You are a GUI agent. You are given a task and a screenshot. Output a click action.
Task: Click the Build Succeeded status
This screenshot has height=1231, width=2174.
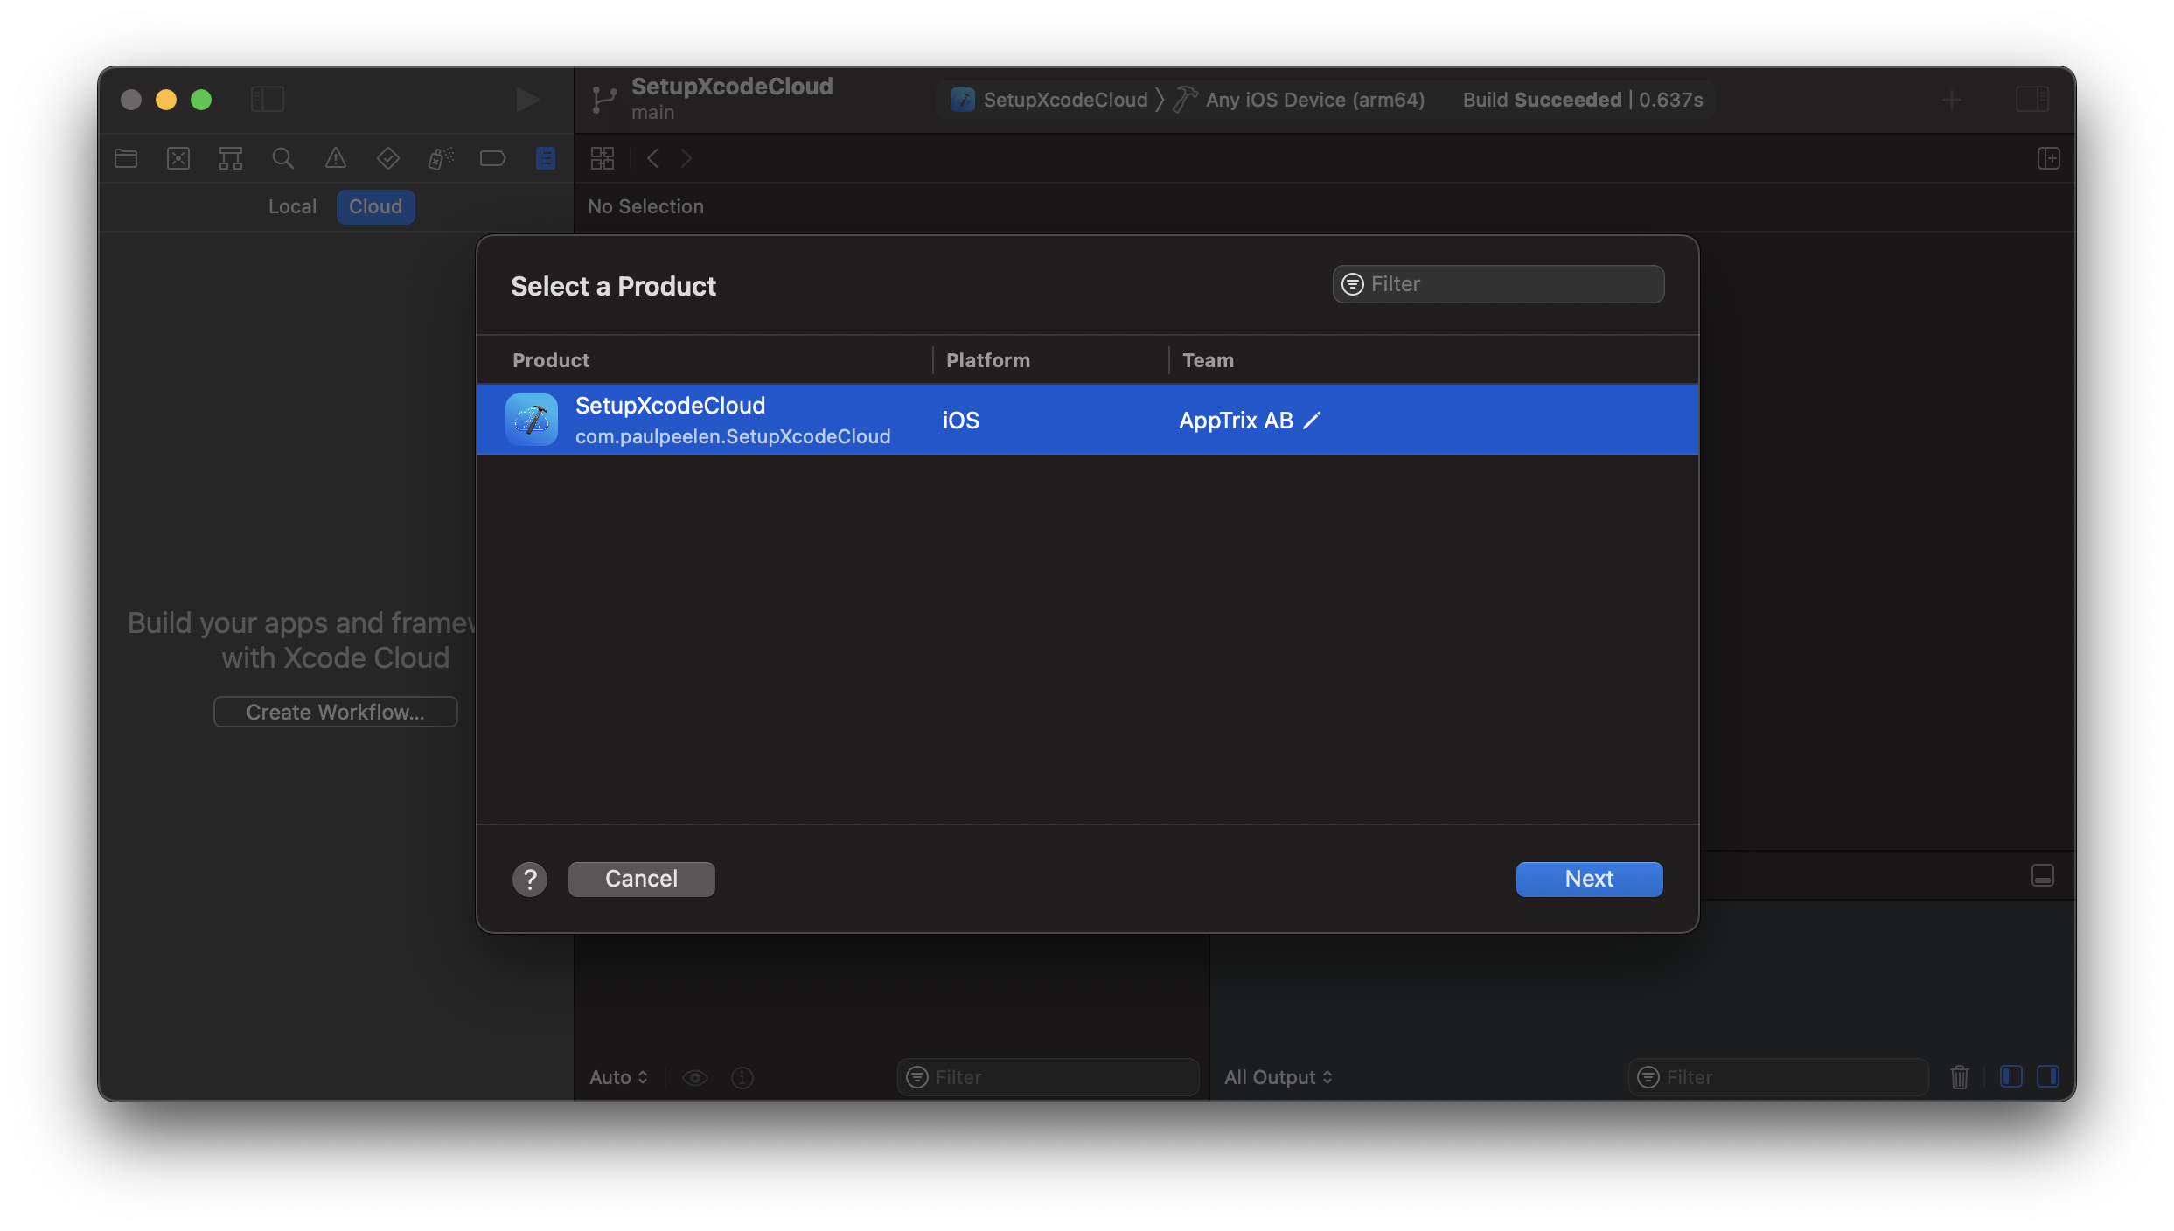(x=1584, y=100)
